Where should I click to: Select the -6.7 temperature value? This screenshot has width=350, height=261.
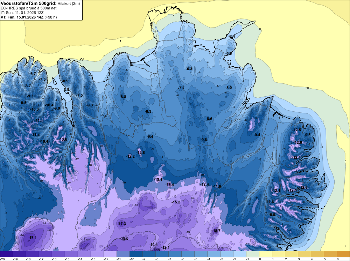tap(32, 74)
